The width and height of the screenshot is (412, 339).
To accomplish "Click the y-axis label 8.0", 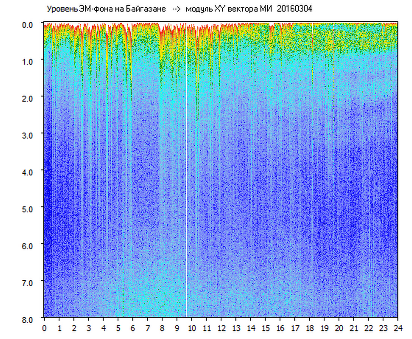I will tap(29, 319).
